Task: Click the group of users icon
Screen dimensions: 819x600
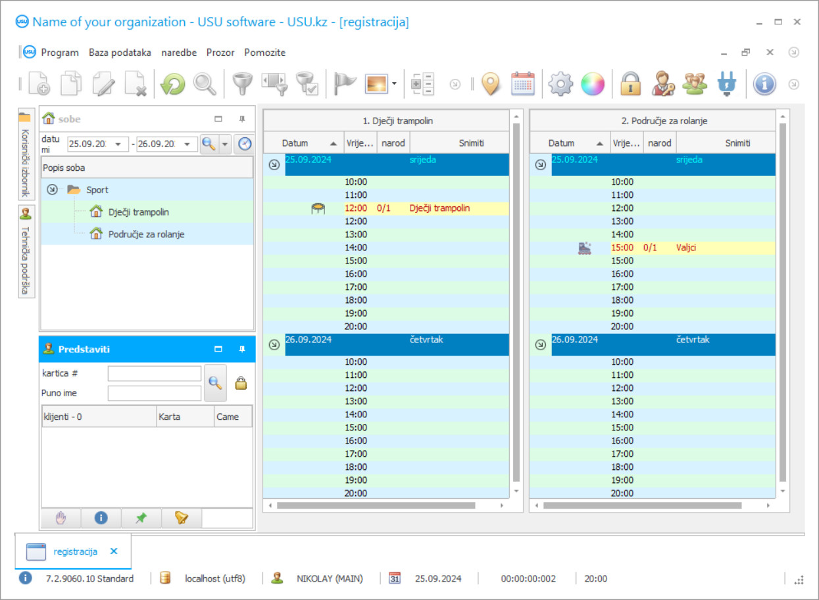Action: pos(695,84)
